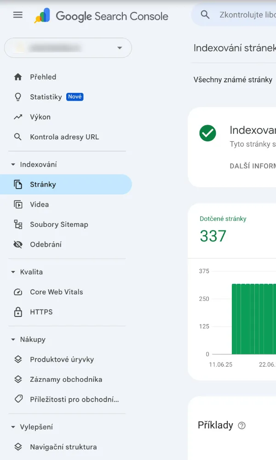276x460 pixels.
Task: Open Záznamy obchodníka
Action: [x=66, y=379]
